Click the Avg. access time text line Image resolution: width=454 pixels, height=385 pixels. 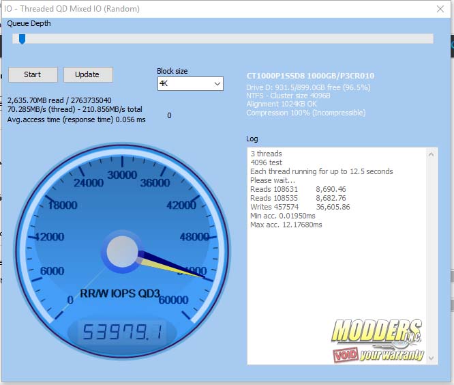click(76, 119)
